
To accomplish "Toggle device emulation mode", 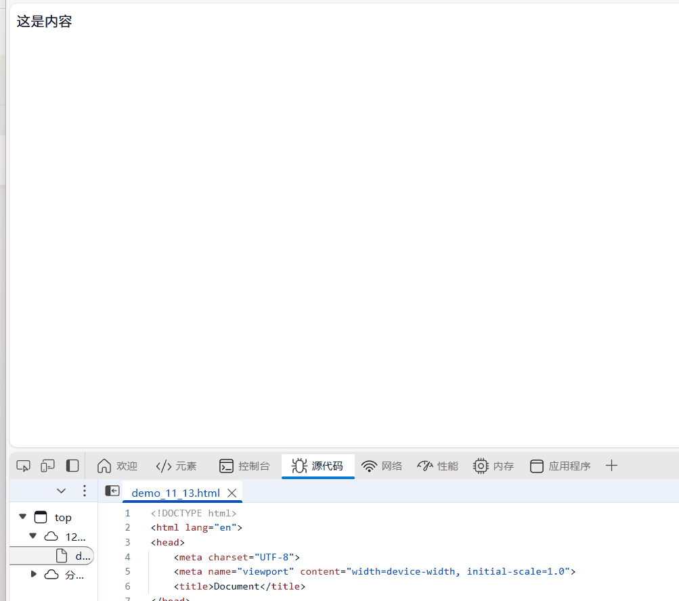I will coord(47,466).
